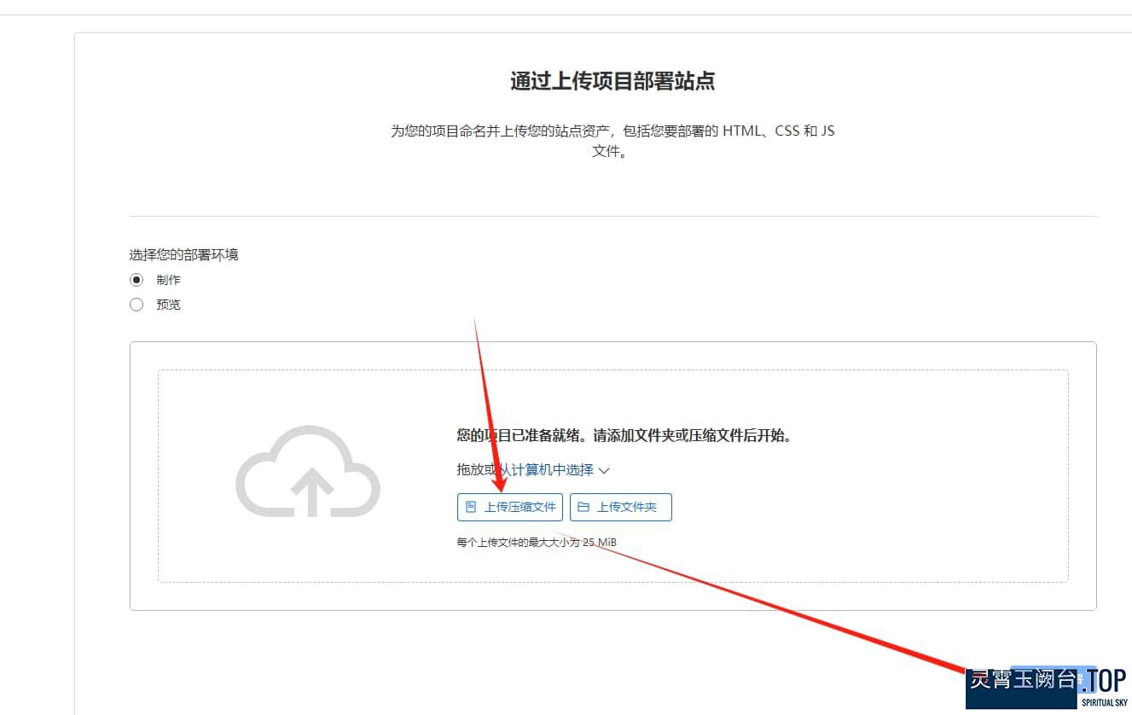
Task: Expand the chevron next to 从计算机中选择
Action: [604, 470]
